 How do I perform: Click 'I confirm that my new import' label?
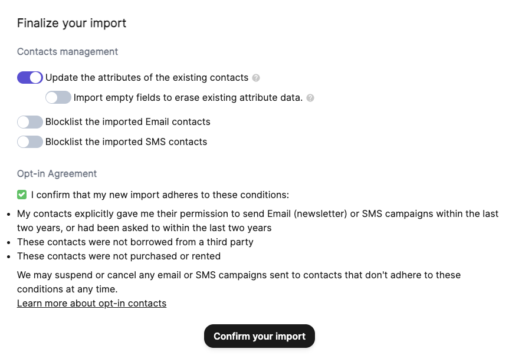(160, 195)
